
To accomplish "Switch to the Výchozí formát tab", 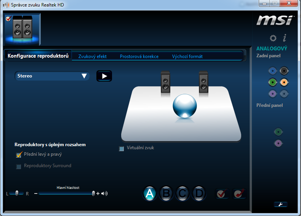I will [x=187, y=56].
